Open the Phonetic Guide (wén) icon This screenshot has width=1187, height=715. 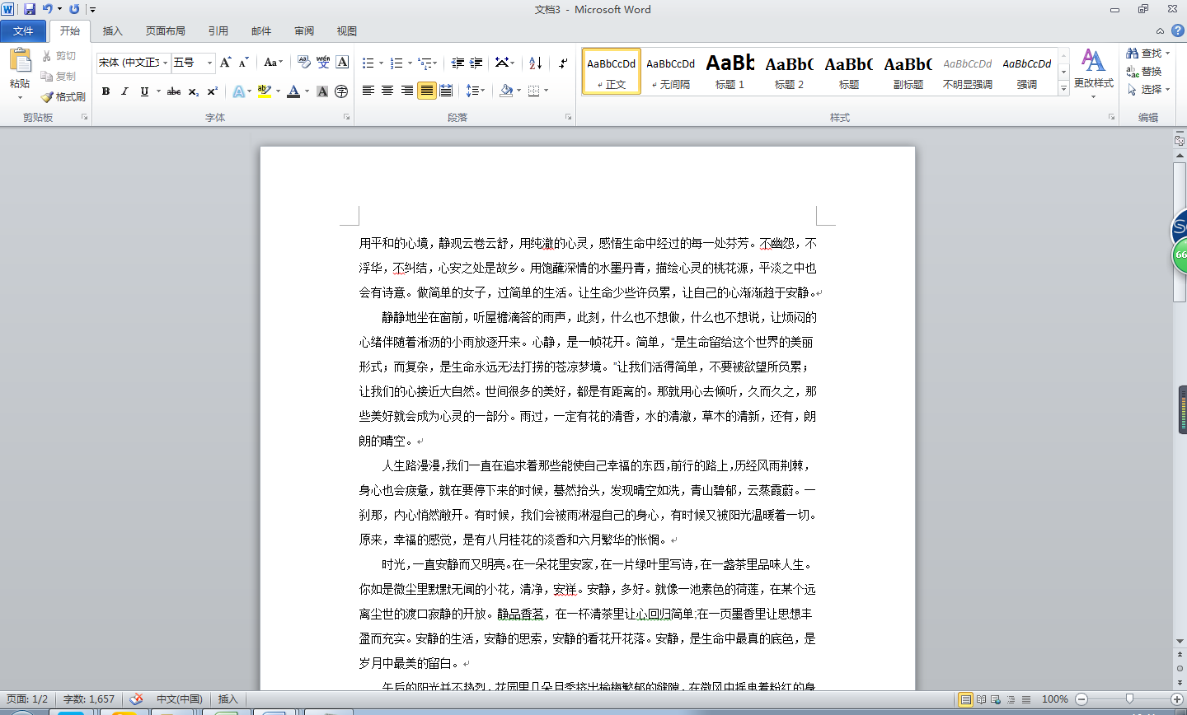(x=323, y=63)
